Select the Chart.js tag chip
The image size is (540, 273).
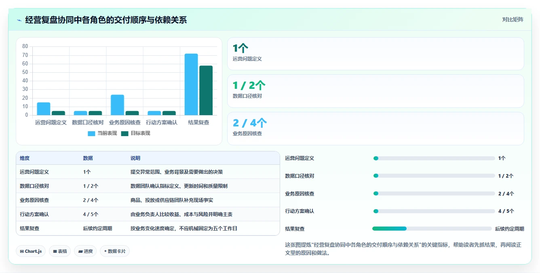pos(31,251)
